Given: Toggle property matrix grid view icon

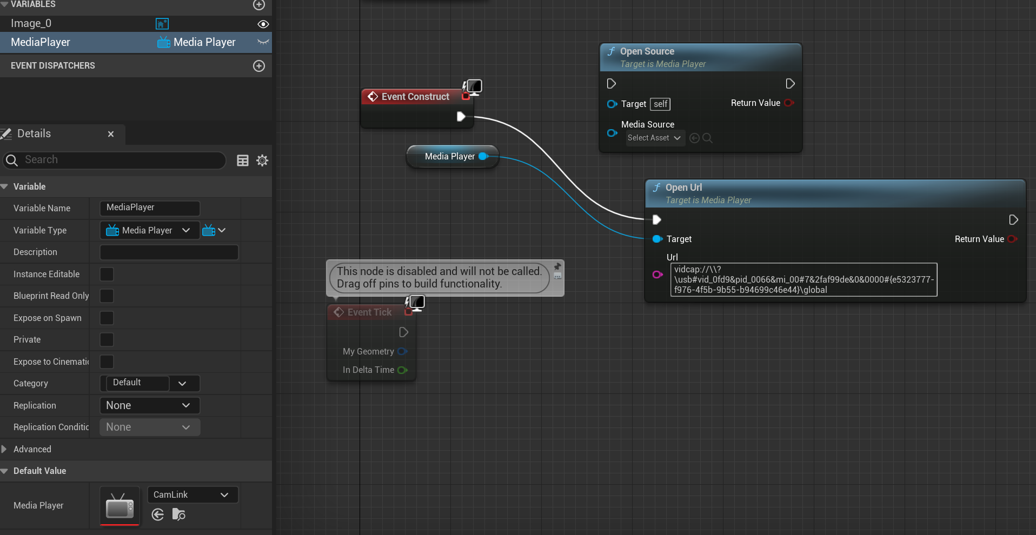Looking at the screenshot, I should [243, 160].
